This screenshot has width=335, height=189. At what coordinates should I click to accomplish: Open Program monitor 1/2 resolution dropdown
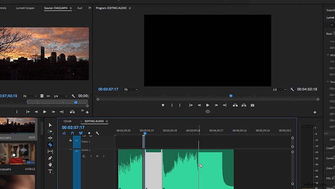coord(279,89)
